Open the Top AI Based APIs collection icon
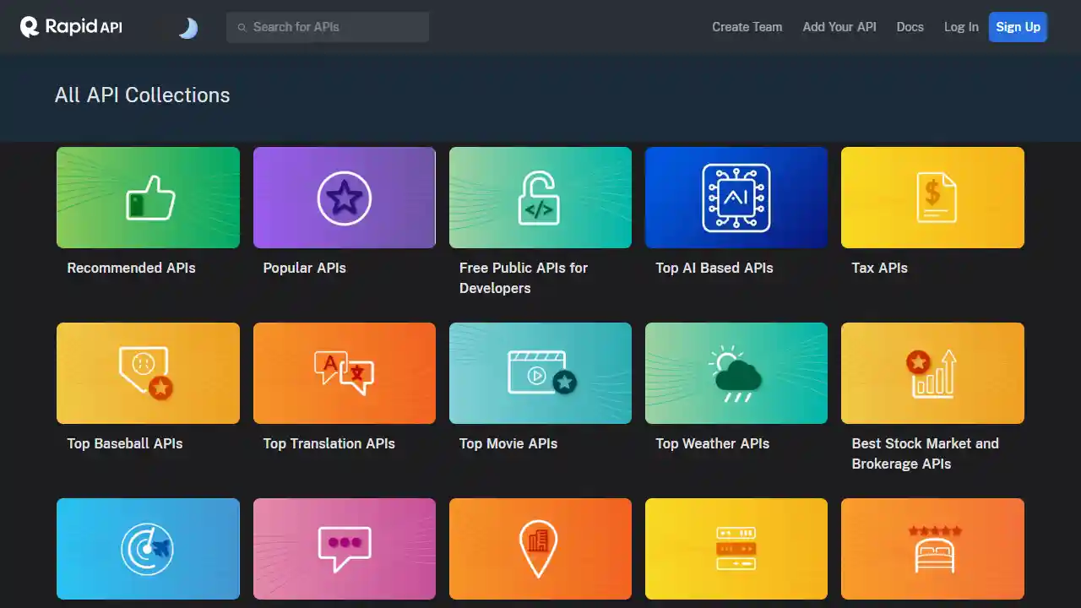The image size is (1081, 608). 736,197
